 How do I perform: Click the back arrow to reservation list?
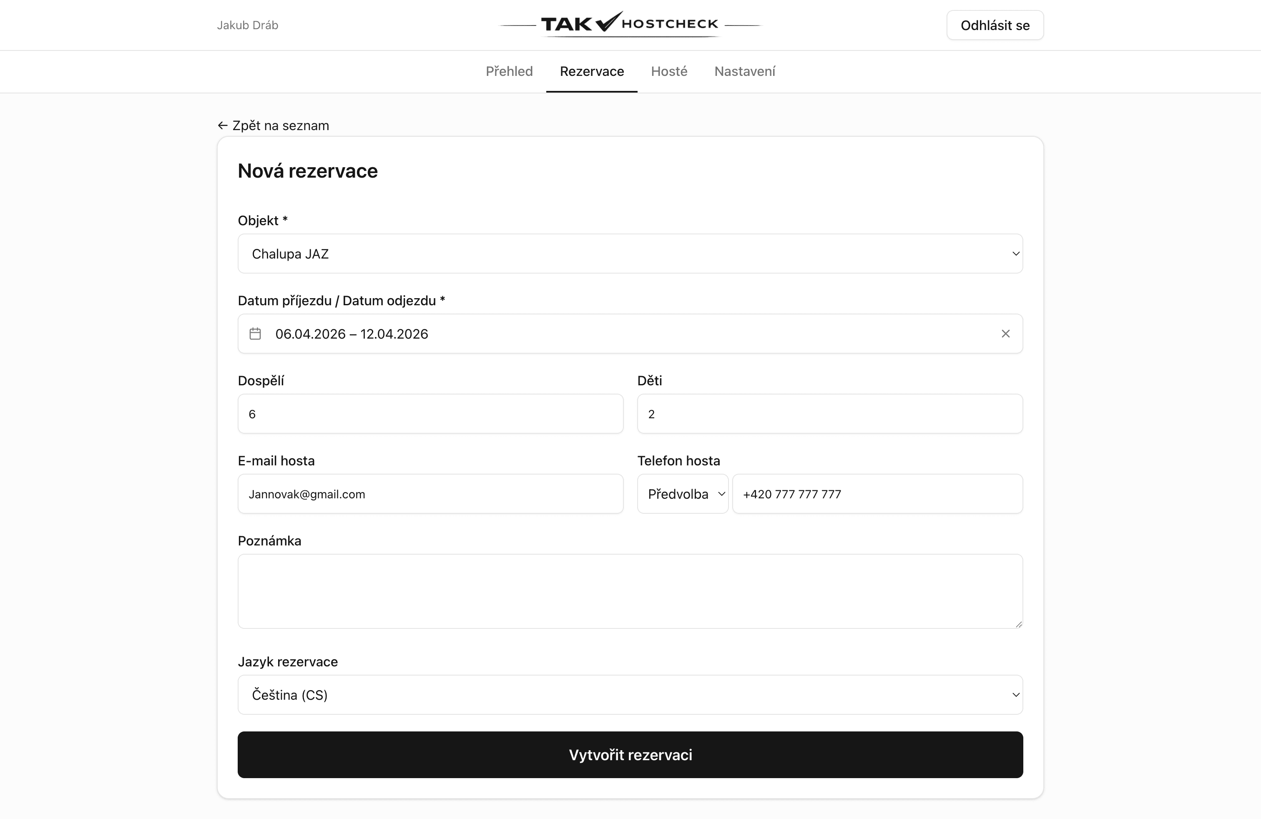[223, 126]
